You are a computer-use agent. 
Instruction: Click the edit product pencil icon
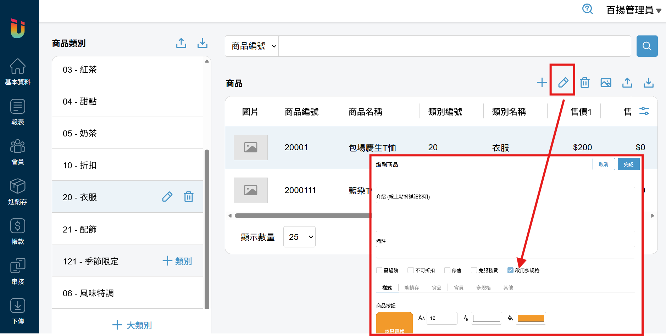click(563, 83)
